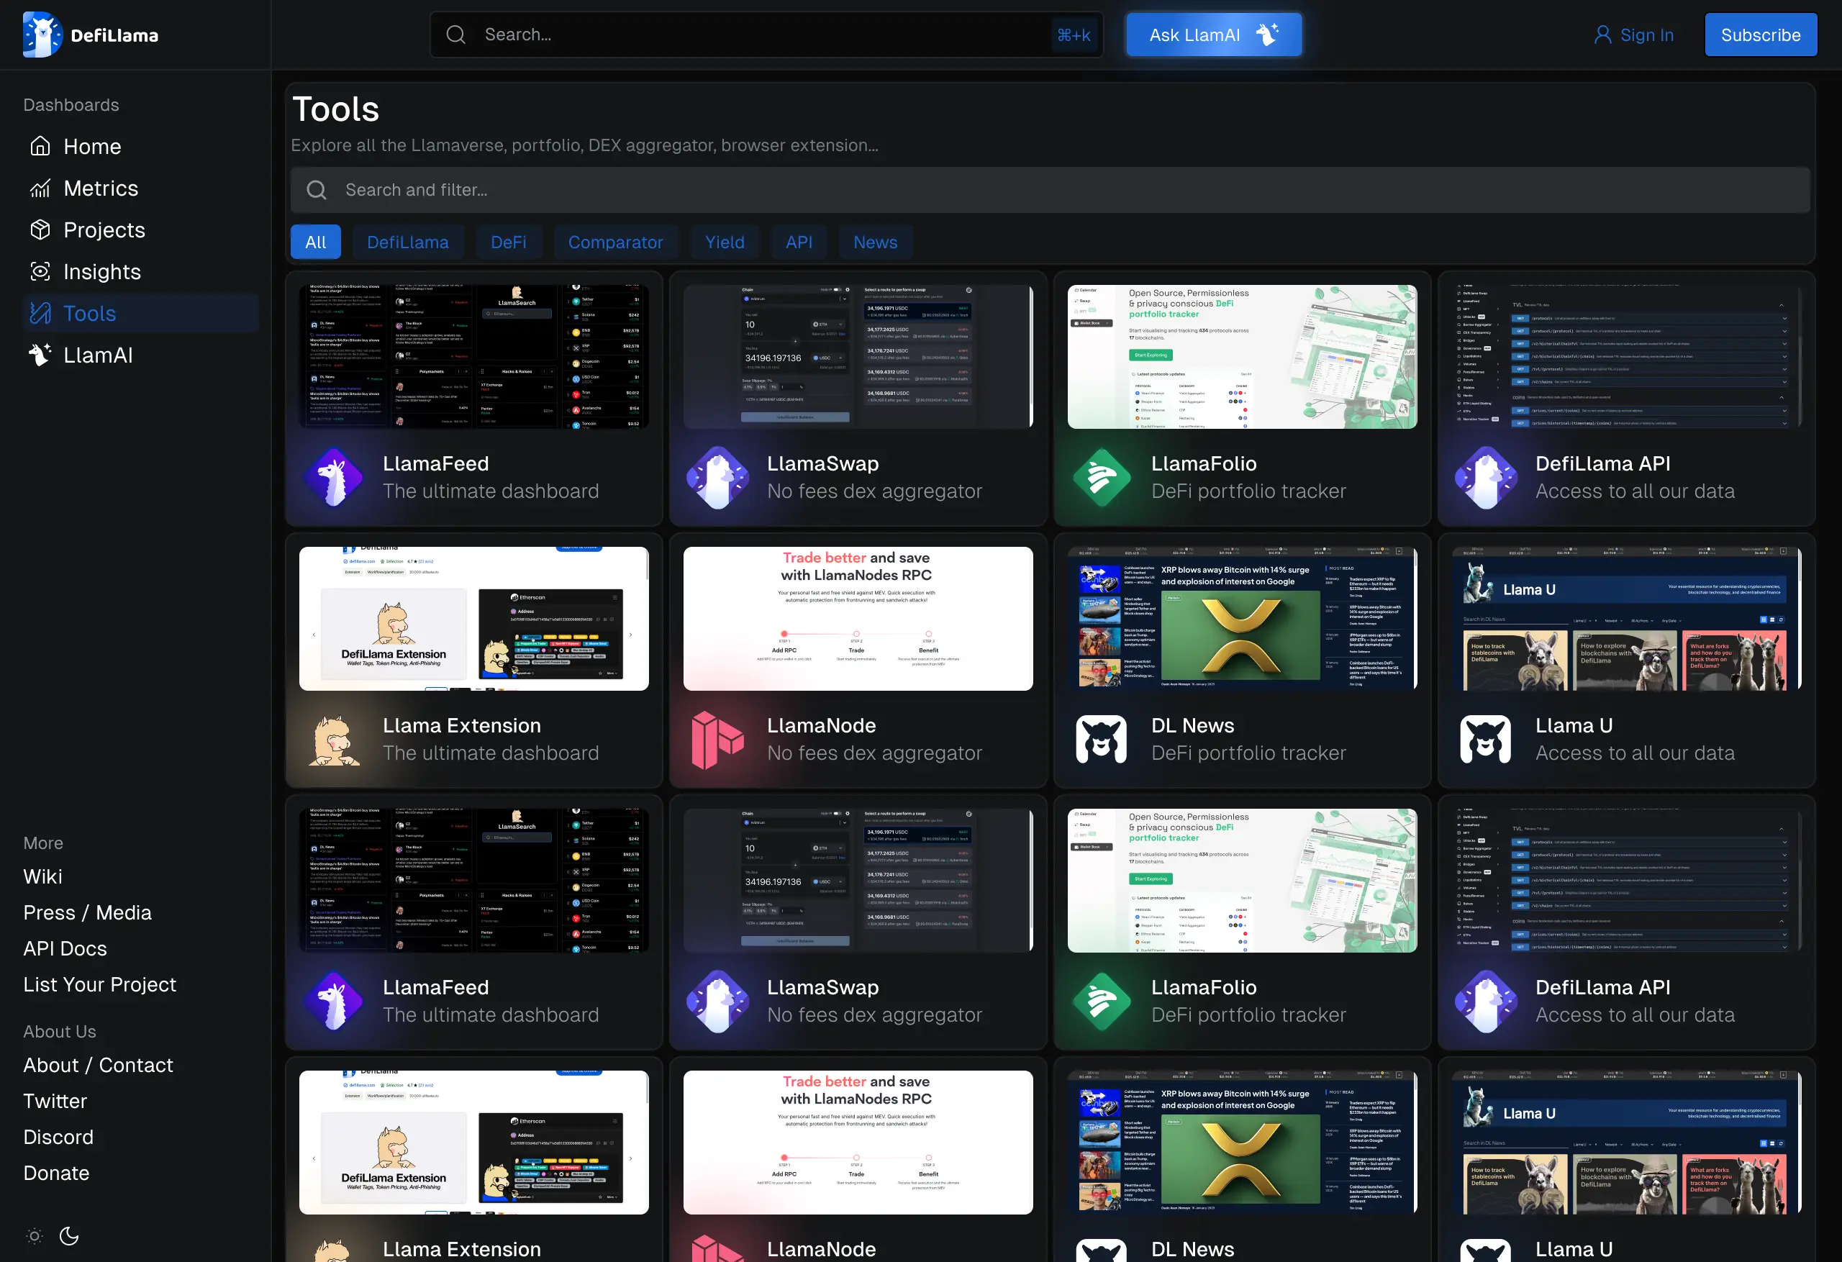
Task: Click the Tools icon in sidebar
Action: (40, 313)
